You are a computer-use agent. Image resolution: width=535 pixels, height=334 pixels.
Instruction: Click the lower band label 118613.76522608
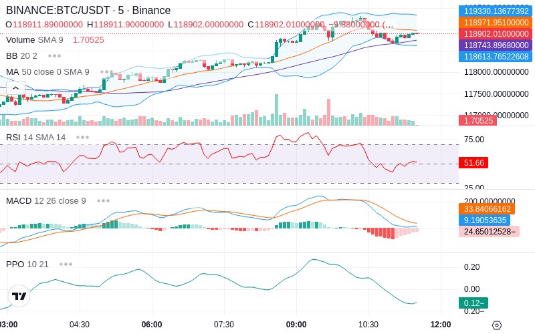[496, 56]
